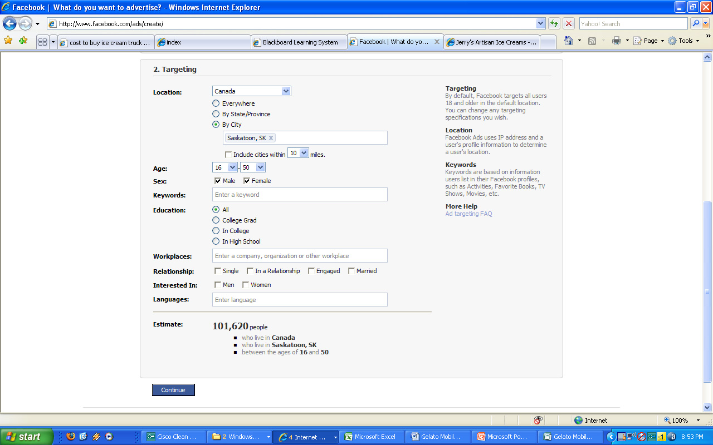Screen dimensions: 713x445
Task: Check Interested In Men box
Action: tap(218, 285)
